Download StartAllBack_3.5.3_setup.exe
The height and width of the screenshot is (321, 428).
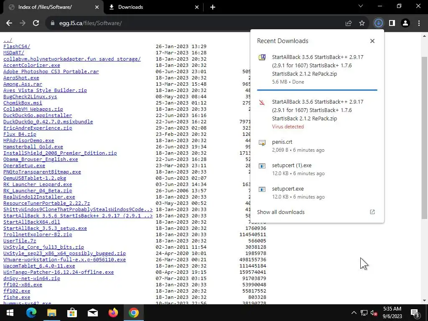45,229
